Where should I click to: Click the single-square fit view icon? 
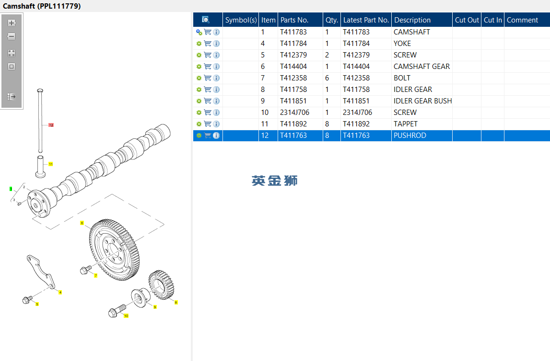[12, 67]
